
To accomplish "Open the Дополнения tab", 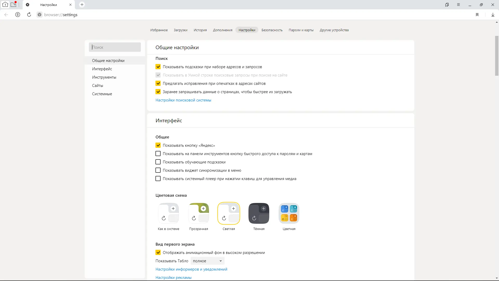I will pyautogui.click(x=222, y=30).
